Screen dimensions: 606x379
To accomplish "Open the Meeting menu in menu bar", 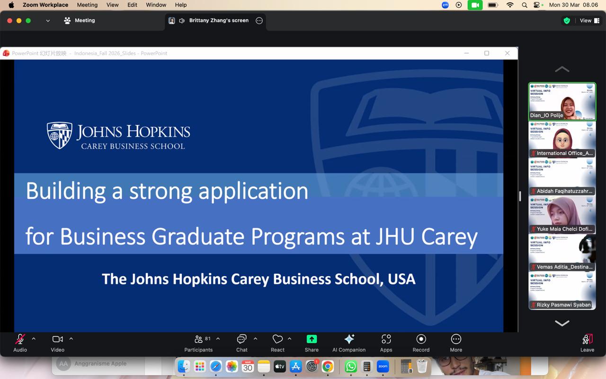I will pyautogui.click(x=87, y=5).
